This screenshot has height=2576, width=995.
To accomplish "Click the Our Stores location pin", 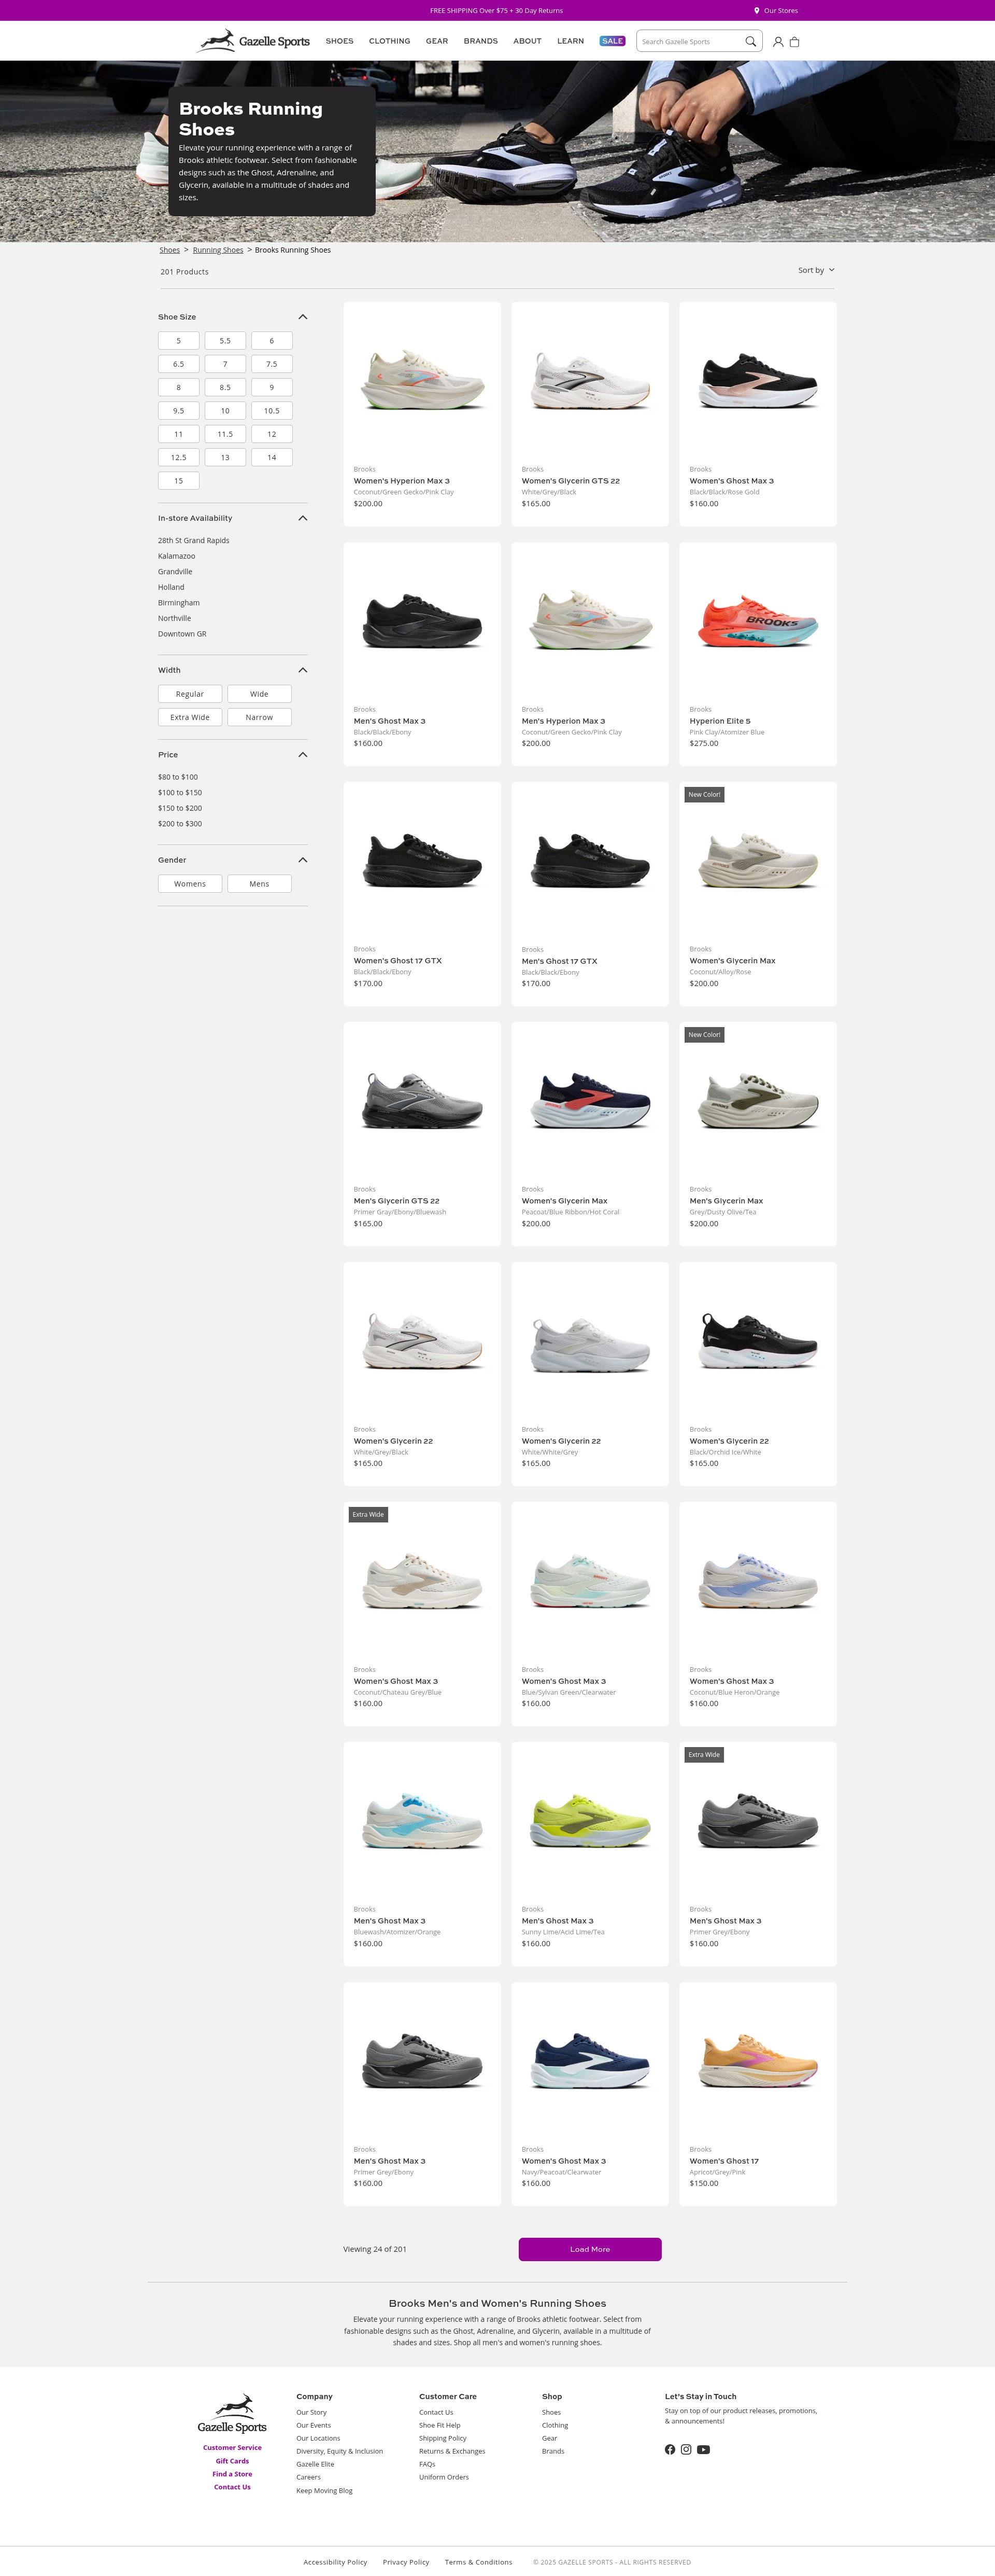I will pyautogui.click(x=756, y=11).
